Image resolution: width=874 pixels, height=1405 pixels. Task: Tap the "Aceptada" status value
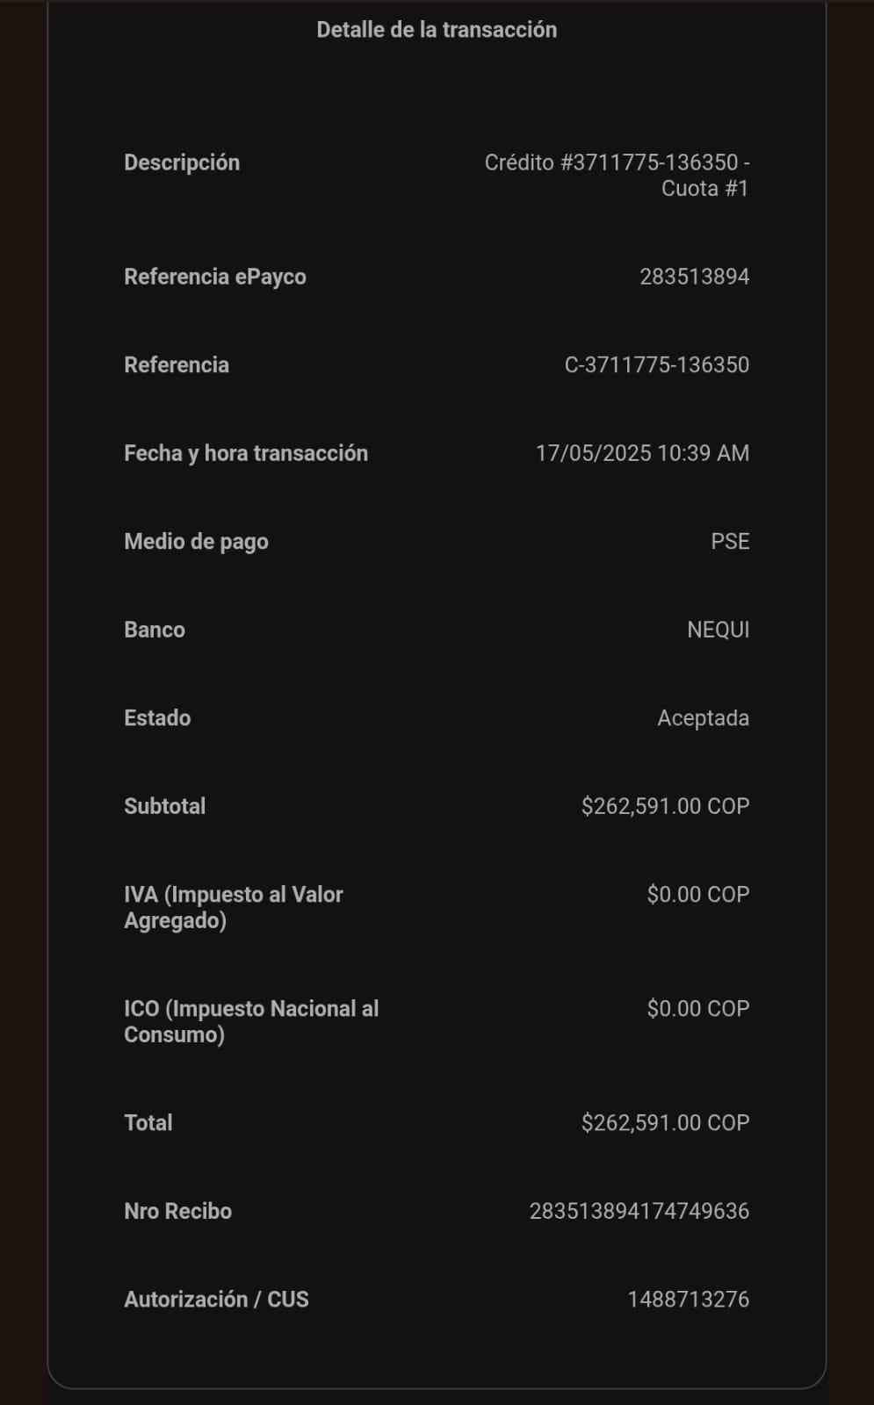coord(703,718)
